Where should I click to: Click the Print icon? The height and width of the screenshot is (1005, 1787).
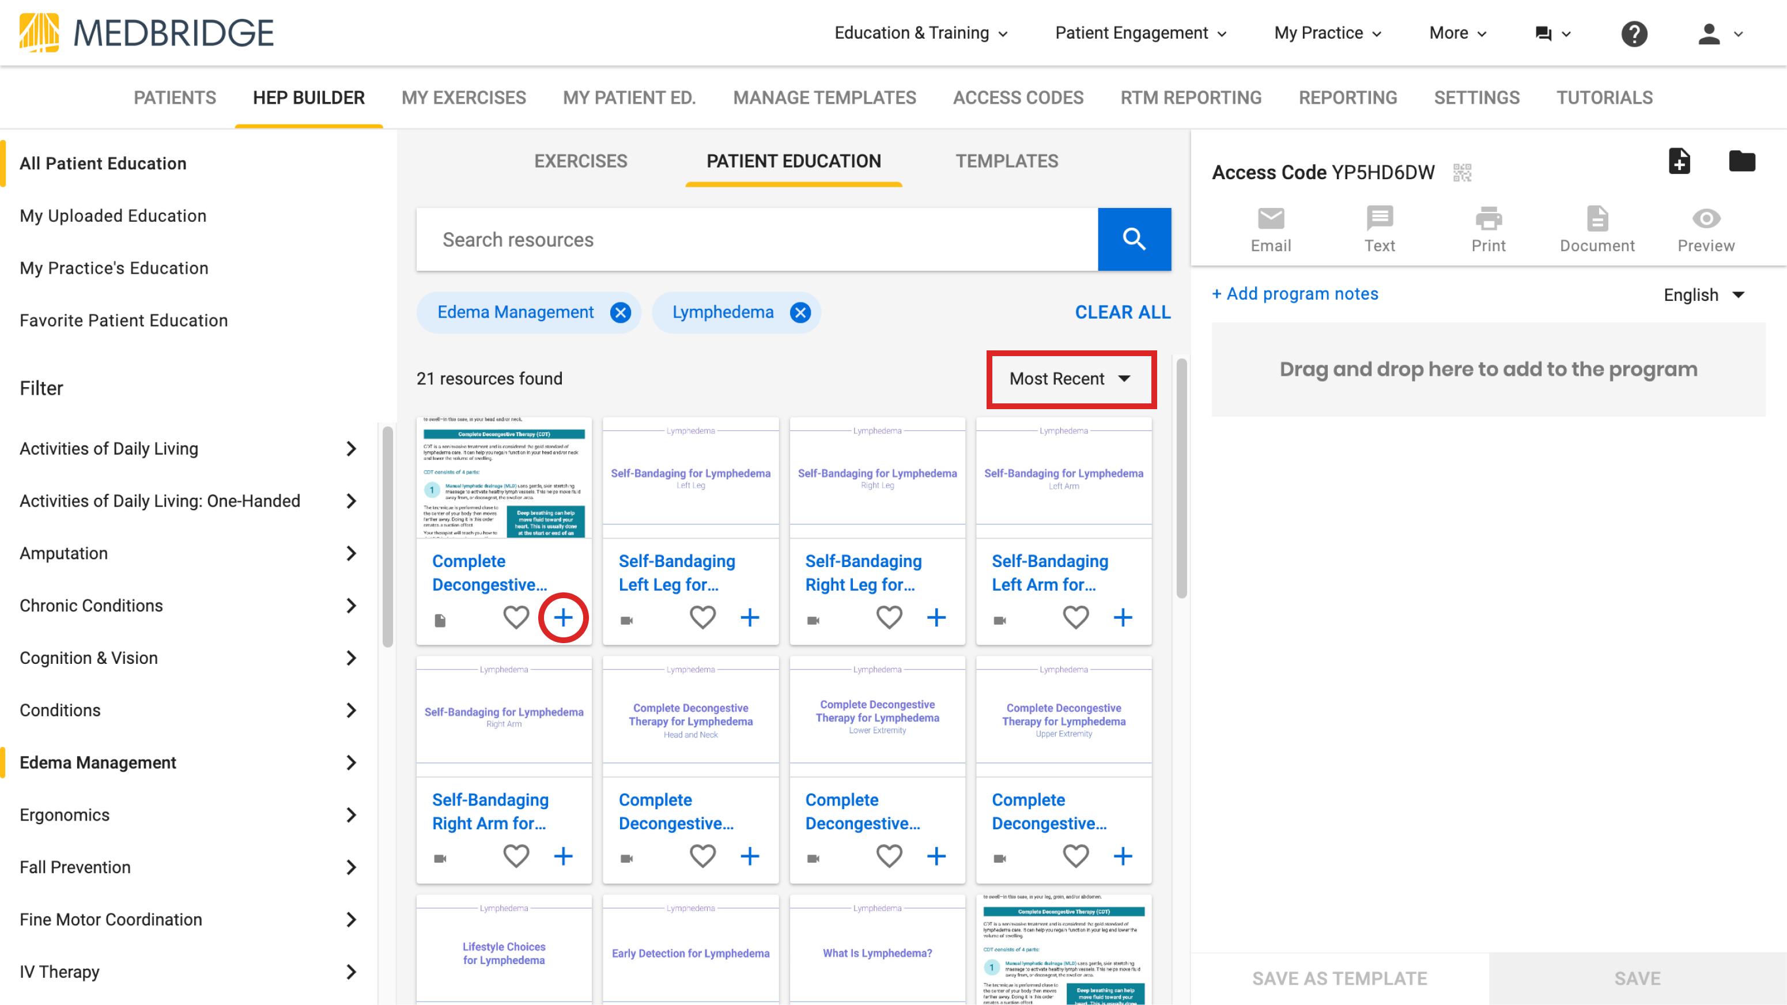pos(1488,229)
